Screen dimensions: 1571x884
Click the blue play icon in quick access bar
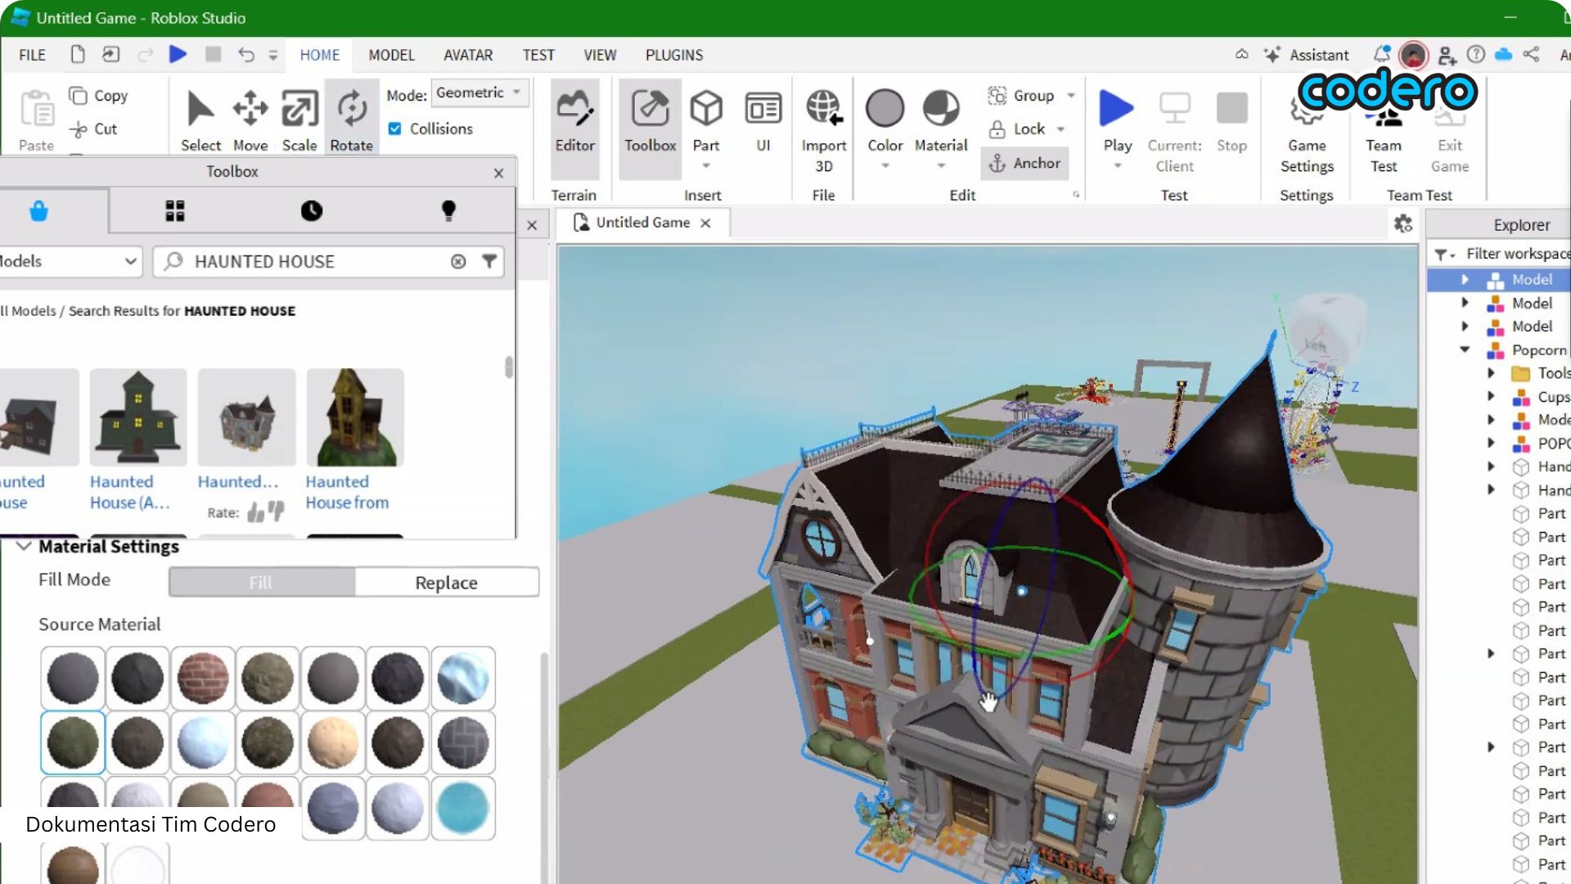click(178, 54)
